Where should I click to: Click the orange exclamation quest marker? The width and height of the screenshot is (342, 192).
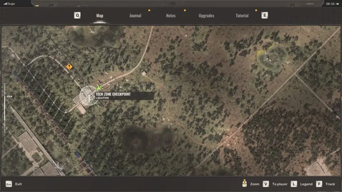[x=69, y=67]
